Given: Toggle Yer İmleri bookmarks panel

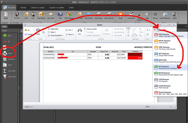Looking at the screenshot, I should [x=89, y=32].
